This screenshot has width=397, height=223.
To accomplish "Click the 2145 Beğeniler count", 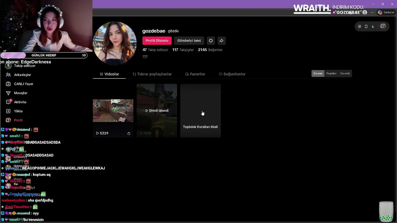I will (210, 50).
